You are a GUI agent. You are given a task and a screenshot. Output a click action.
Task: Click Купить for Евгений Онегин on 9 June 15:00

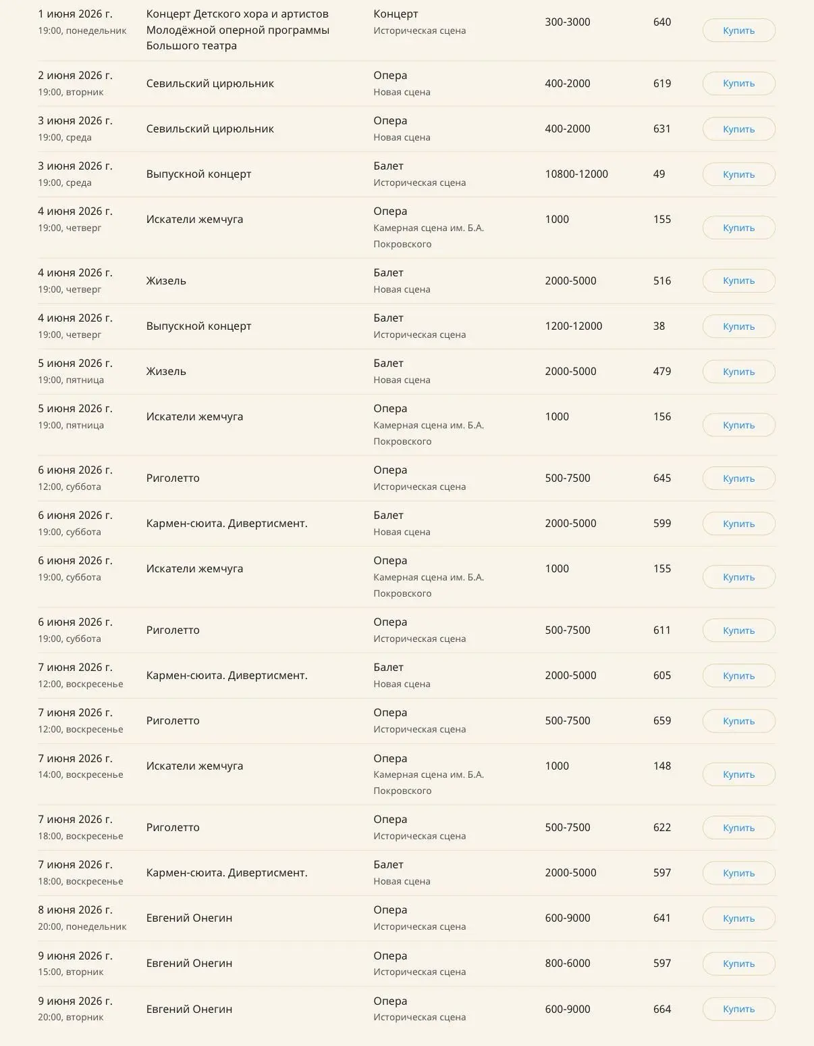738,964
